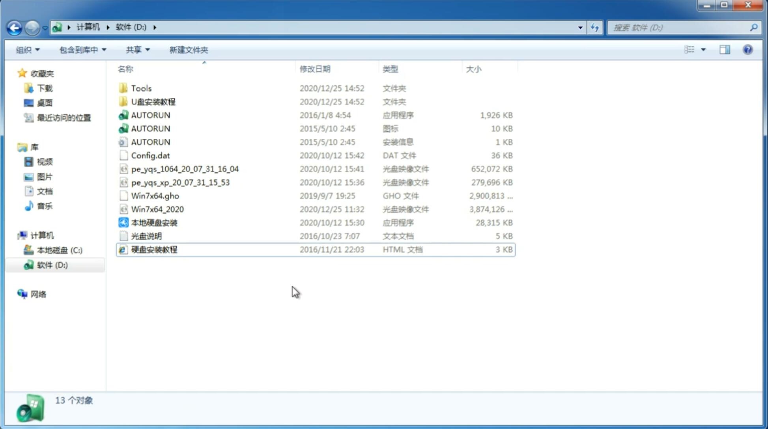Screen dimensions: 768x429
Task: Launch 本地硬盘安装 application
Action: 154,222
